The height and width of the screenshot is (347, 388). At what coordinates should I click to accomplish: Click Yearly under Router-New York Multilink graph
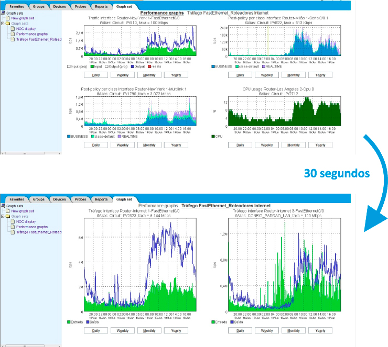176,145
